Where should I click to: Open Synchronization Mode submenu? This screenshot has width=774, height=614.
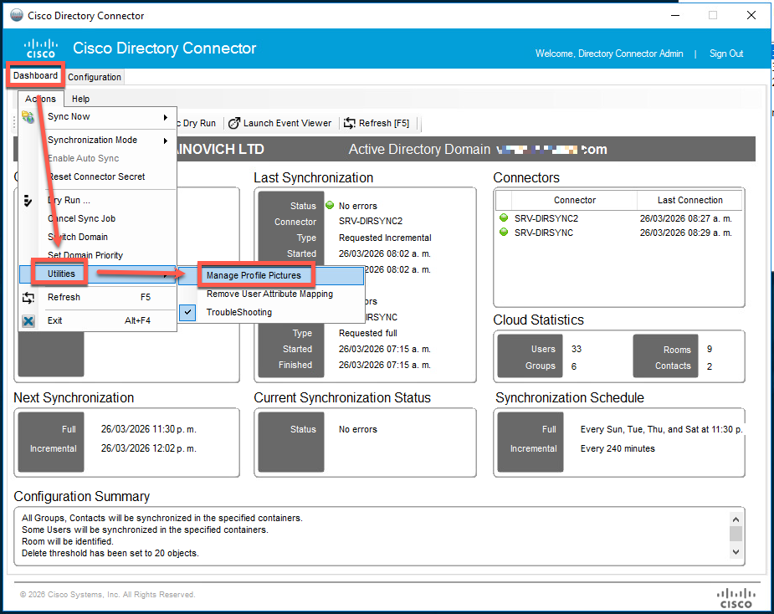click(x=98, y=141)
